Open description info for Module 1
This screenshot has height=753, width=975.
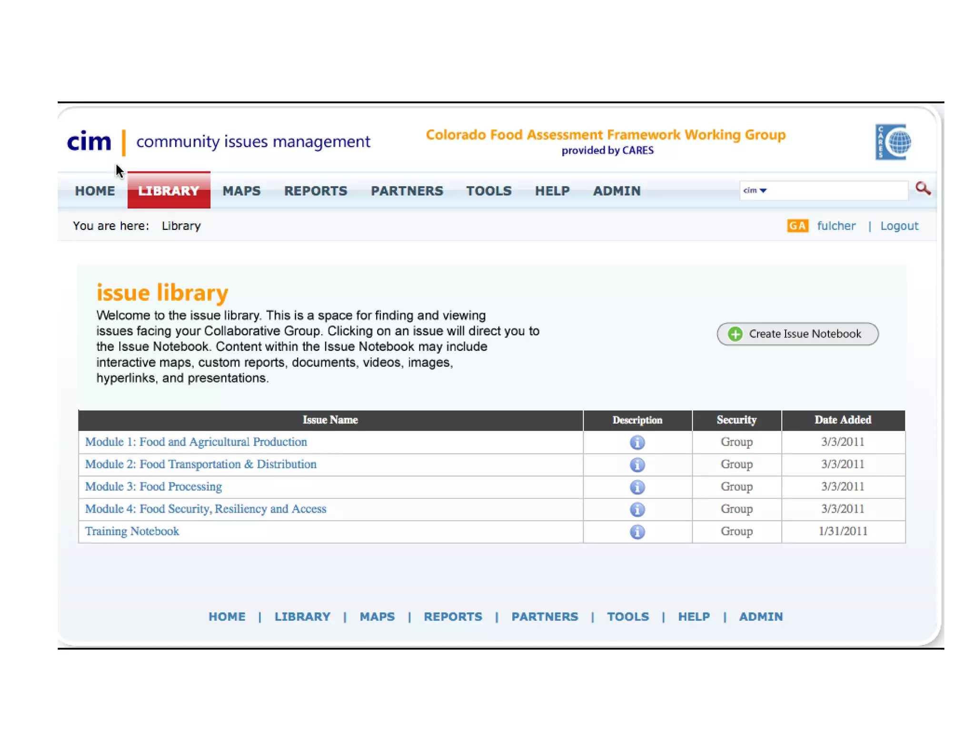tap(637, 442)
